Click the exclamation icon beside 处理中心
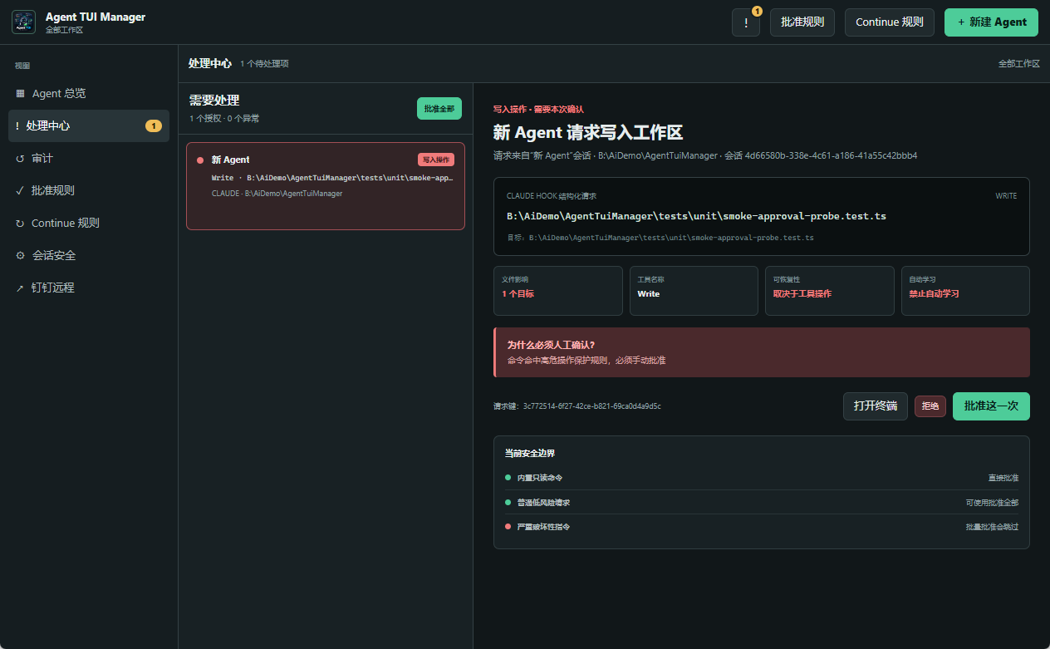This screenshot has width=1050, height=649. tap(17, 126)
